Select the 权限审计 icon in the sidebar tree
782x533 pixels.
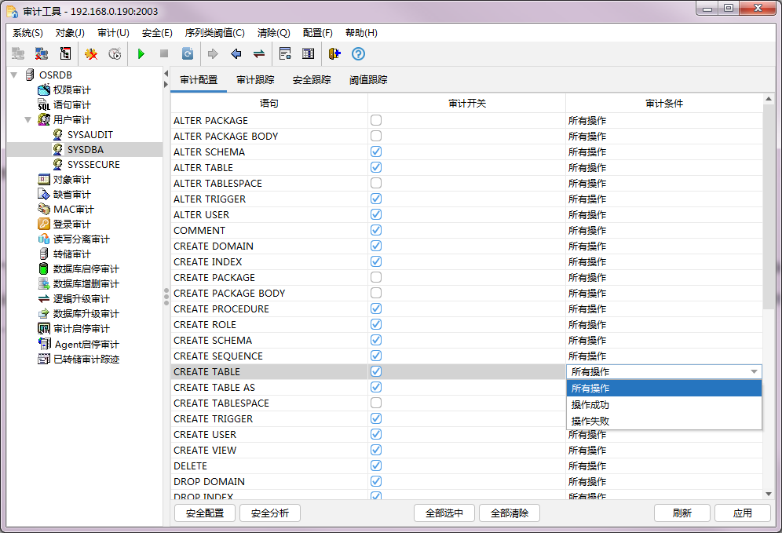(x=45, y=89)
